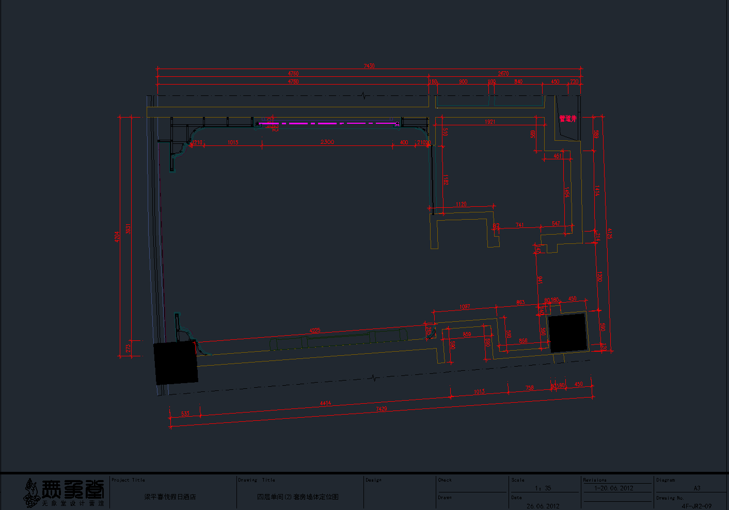Click the company logo in the title block
729x510 pixels.
tap(65, 492)
